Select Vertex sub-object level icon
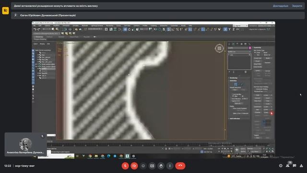This screenshot has height=173, width=307. 236,85
